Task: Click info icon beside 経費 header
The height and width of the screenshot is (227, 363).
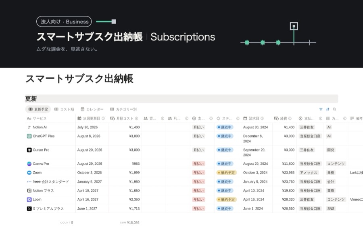Action: [x=290, y=118]
